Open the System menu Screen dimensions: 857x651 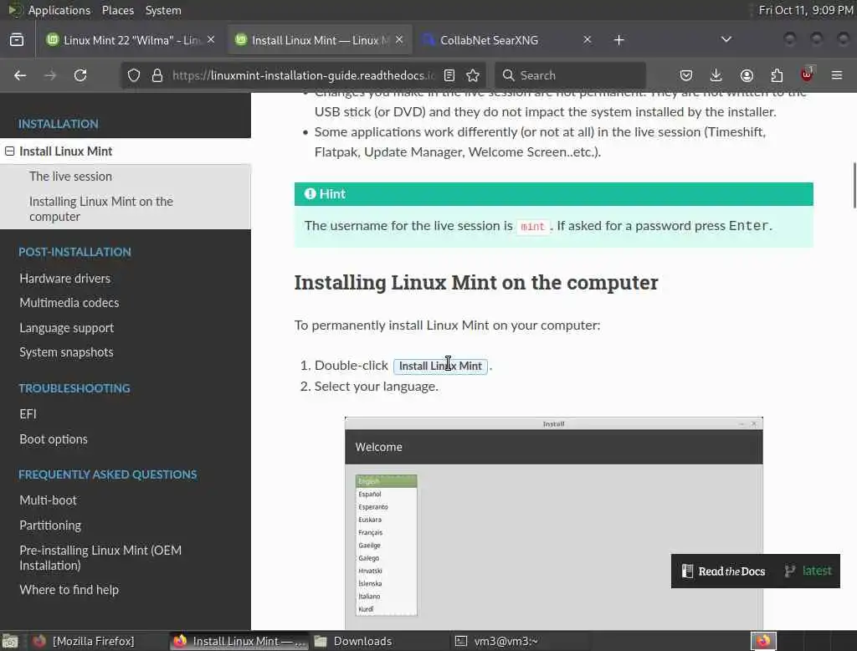(163, 10)
